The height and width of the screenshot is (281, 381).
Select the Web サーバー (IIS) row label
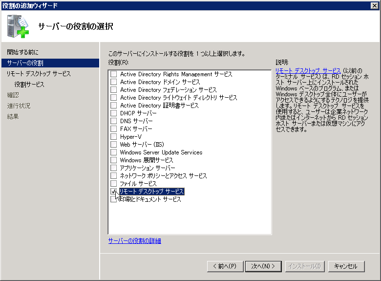click(142, 144)
